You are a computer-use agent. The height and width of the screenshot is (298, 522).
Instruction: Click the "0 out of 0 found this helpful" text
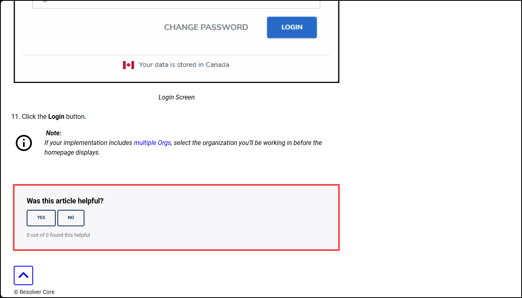click(58, 235)
